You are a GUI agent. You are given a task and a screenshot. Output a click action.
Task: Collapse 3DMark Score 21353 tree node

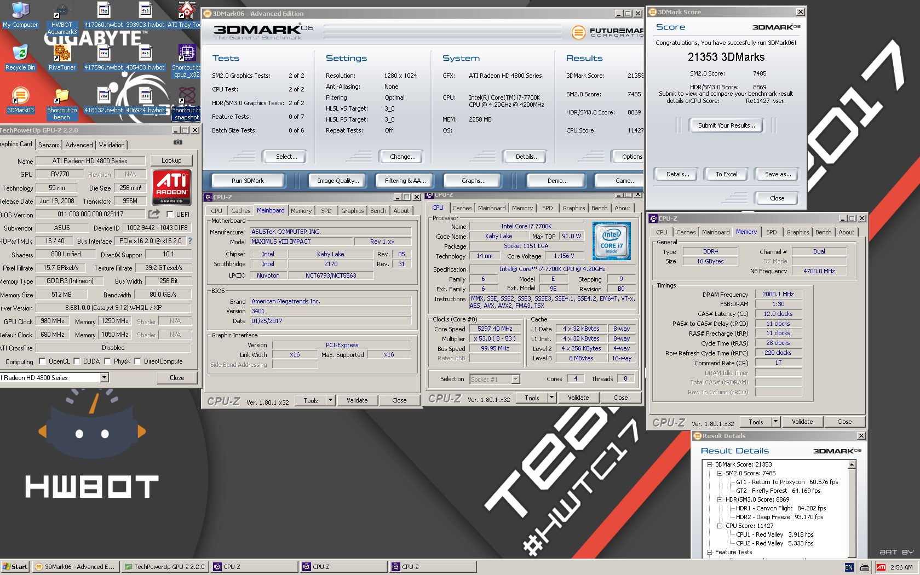[710, 464]
